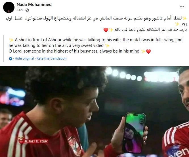Open the posted match photo
This screenshot has width=189, height=157.
94,112
